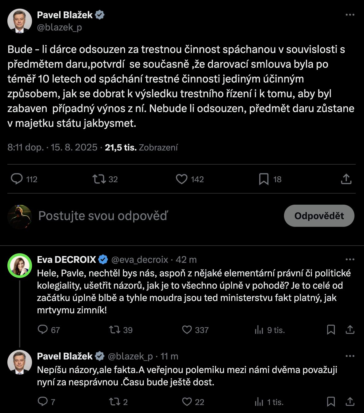Image resolution: width=364 pixels, height=413 pixels.
Task: Bookmark the main tweet showing 18
Action: click(x=264, y=179)
